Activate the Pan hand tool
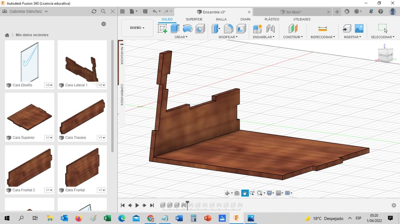The image size is (400, 224). point(244,193)
